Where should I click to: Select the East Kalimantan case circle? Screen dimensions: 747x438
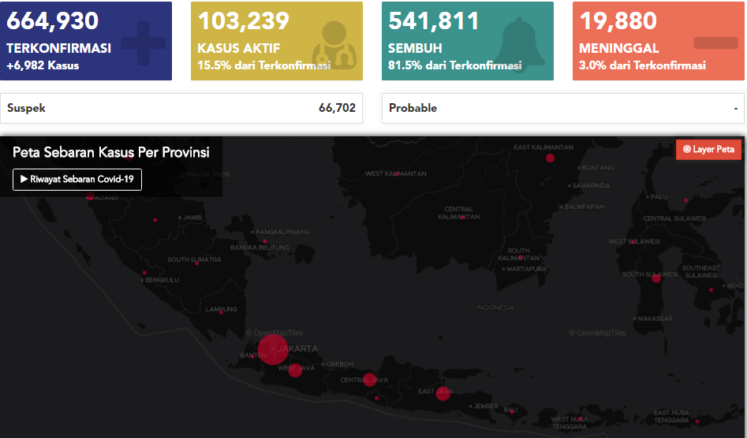pos(551,158)
